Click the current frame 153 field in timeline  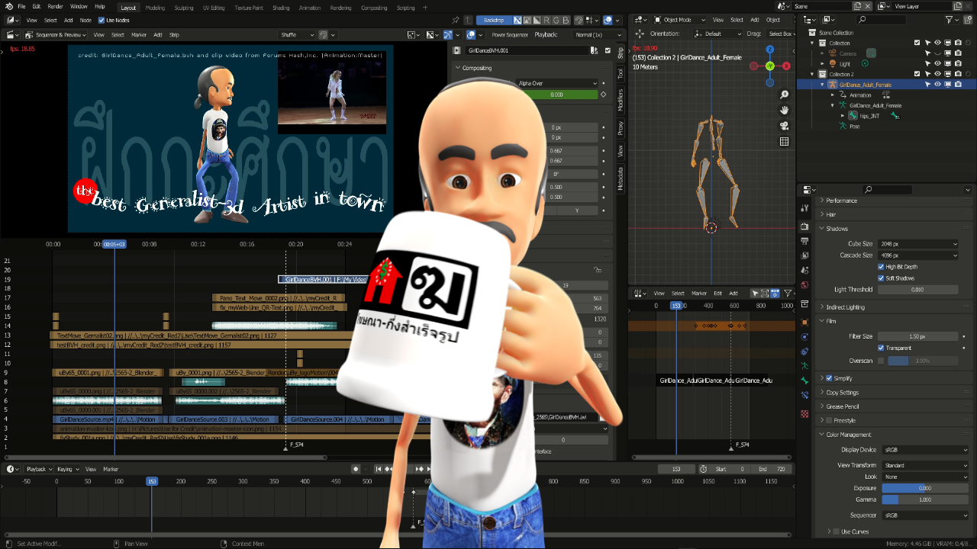point(676,469)
